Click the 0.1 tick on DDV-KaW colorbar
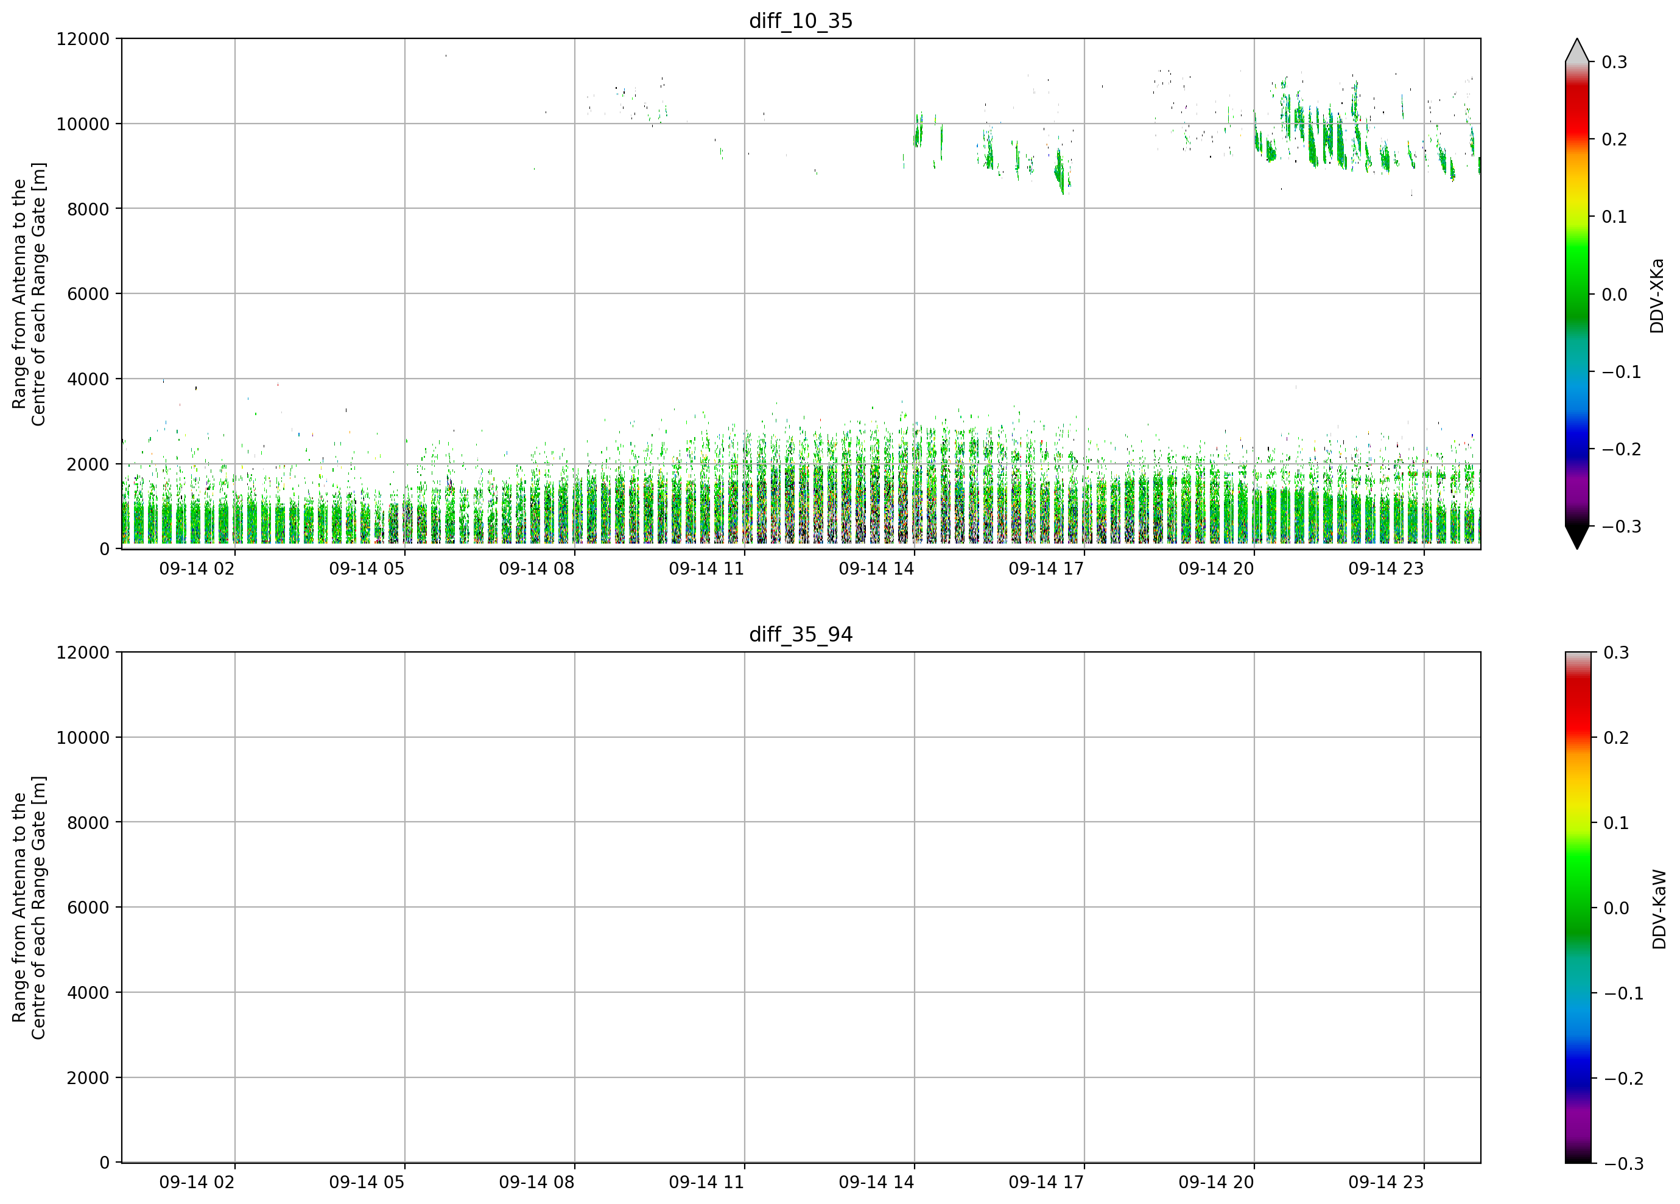 (x=1616, y=823)
